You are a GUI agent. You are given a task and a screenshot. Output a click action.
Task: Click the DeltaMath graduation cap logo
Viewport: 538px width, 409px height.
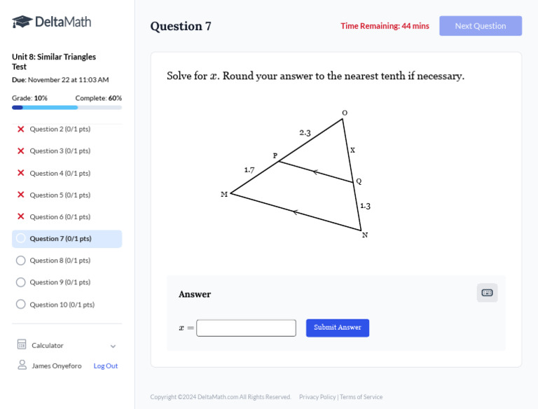(22, 22)
